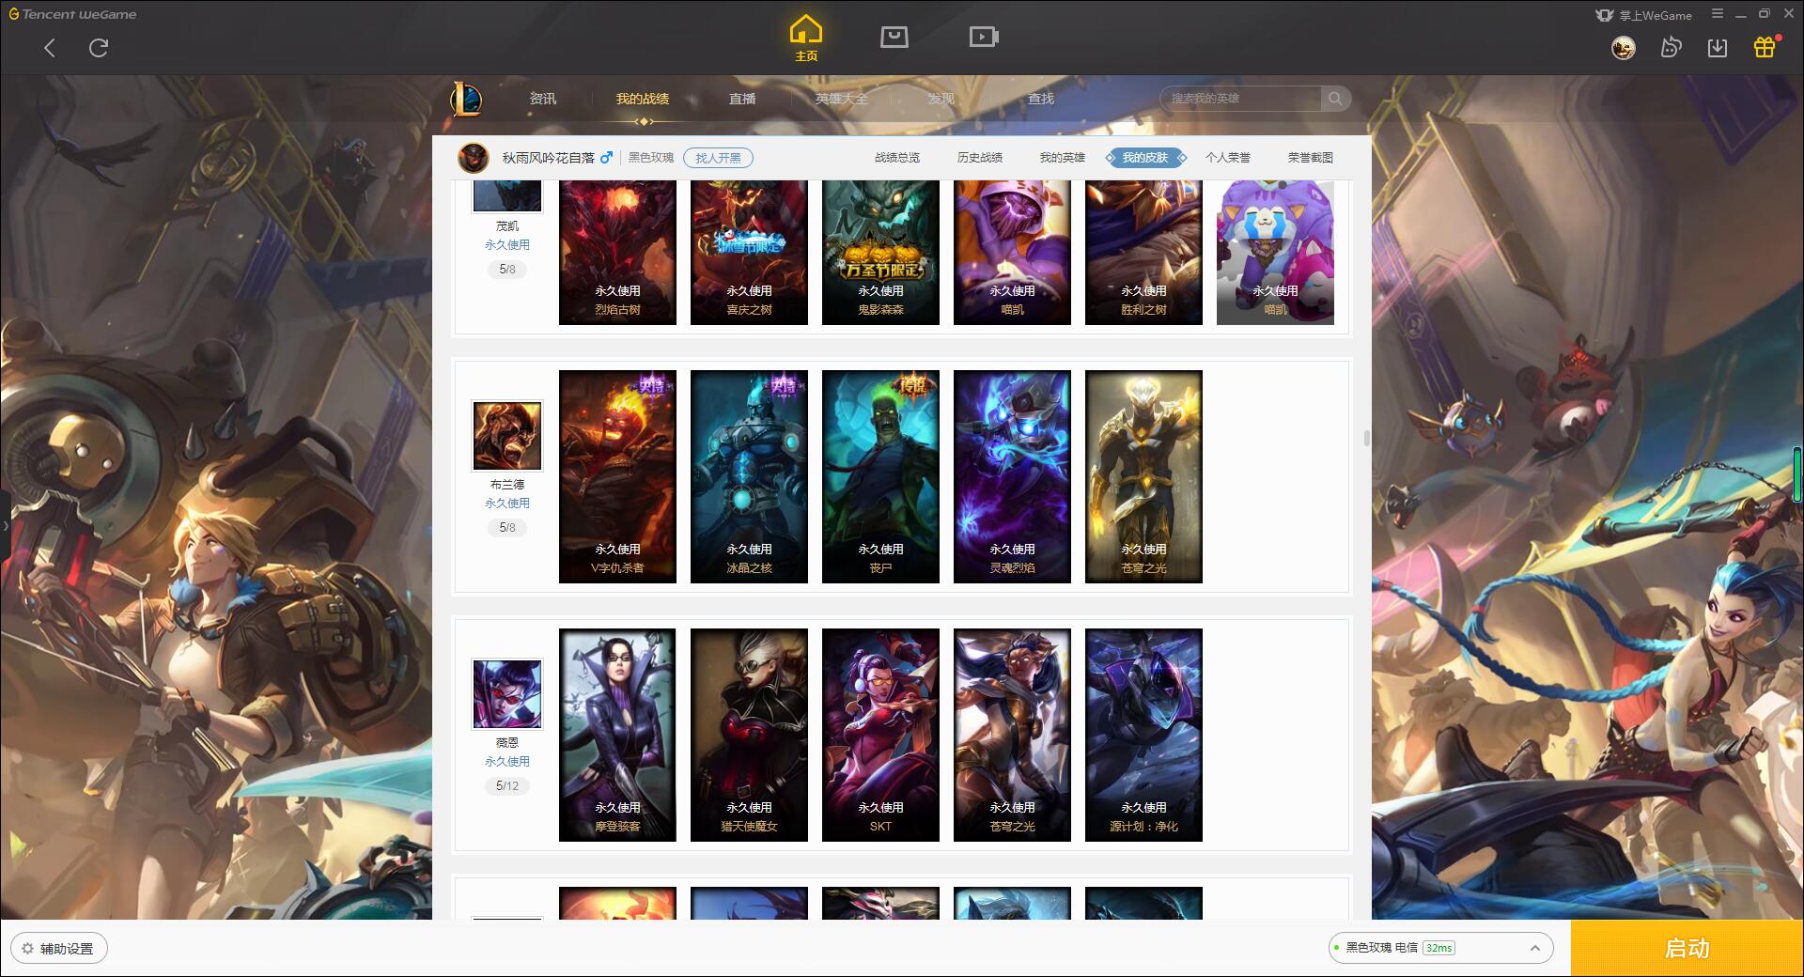Expand the 黑色玫瑰 电信 server dropdown
The height and width of the screenshot is (977, 1804).
(x=1440, y=948)
